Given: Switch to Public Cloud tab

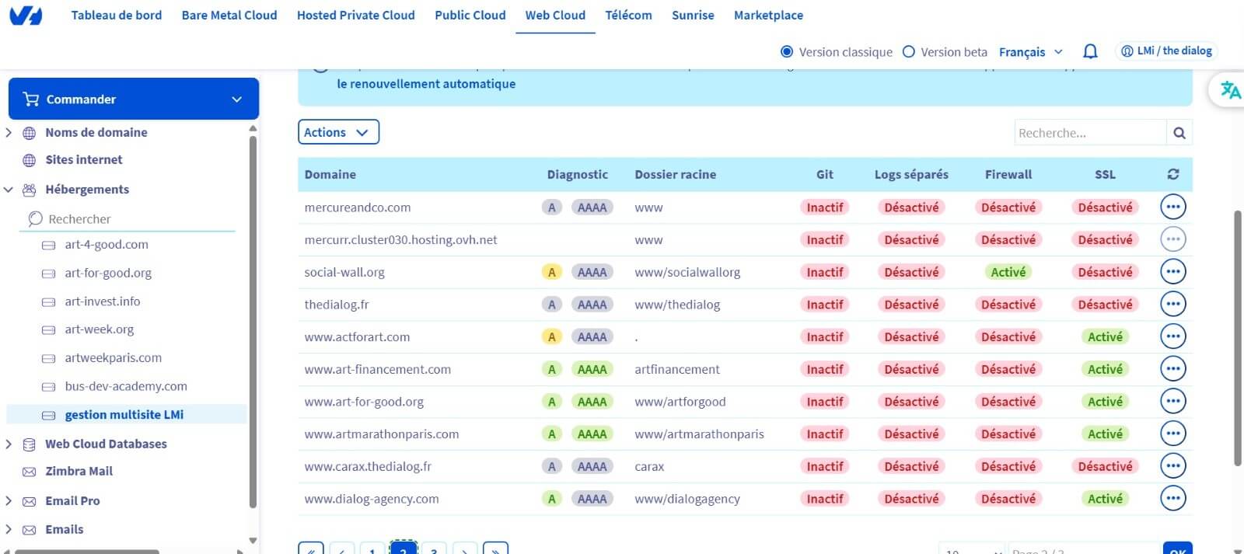Looking at the screenshot, I should [x=470, y=15].
